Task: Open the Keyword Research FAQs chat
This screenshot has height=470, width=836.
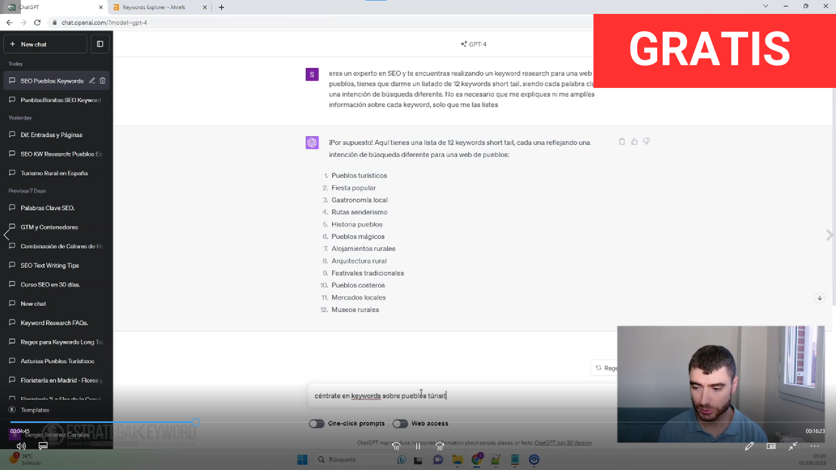Action: tap(57, 322)
